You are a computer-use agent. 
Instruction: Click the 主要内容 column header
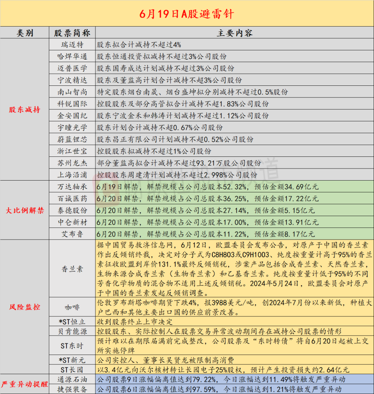[235, 33]
